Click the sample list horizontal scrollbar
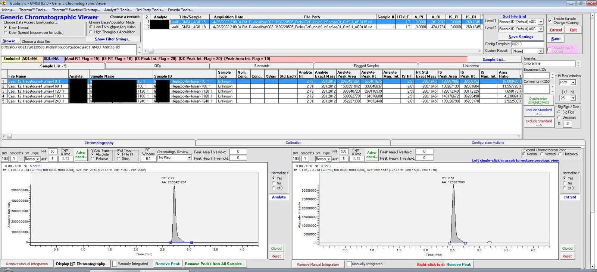 (261, 136)
